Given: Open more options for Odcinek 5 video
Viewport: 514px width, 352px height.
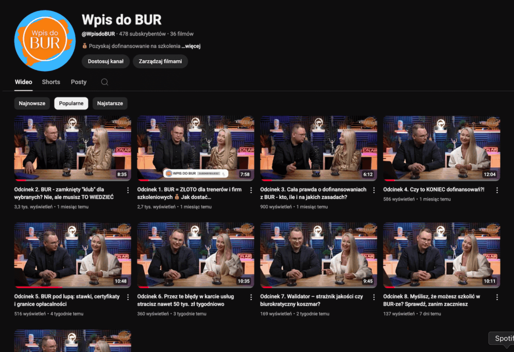Looking at the screenshot, I should click(128, 297).
